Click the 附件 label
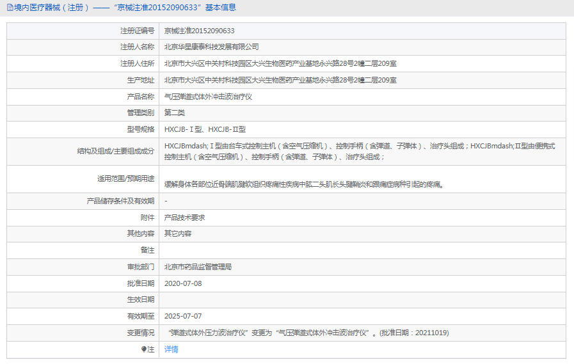Image resolution: width=574 pixels, height=364 pixels. pyautogui.click(x=148, y=218)
